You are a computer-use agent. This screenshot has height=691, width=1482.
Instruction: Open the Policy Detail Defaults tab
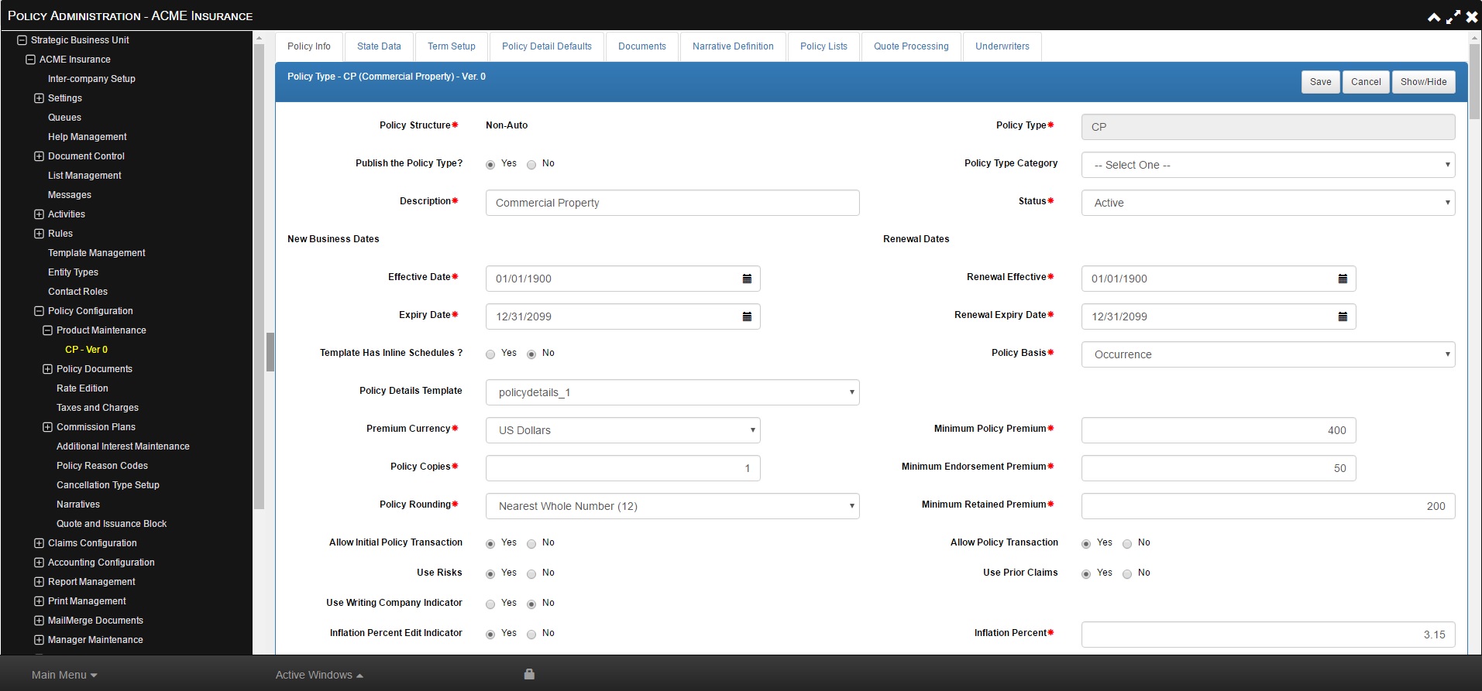pyautogui.click(x=547, y=46)
